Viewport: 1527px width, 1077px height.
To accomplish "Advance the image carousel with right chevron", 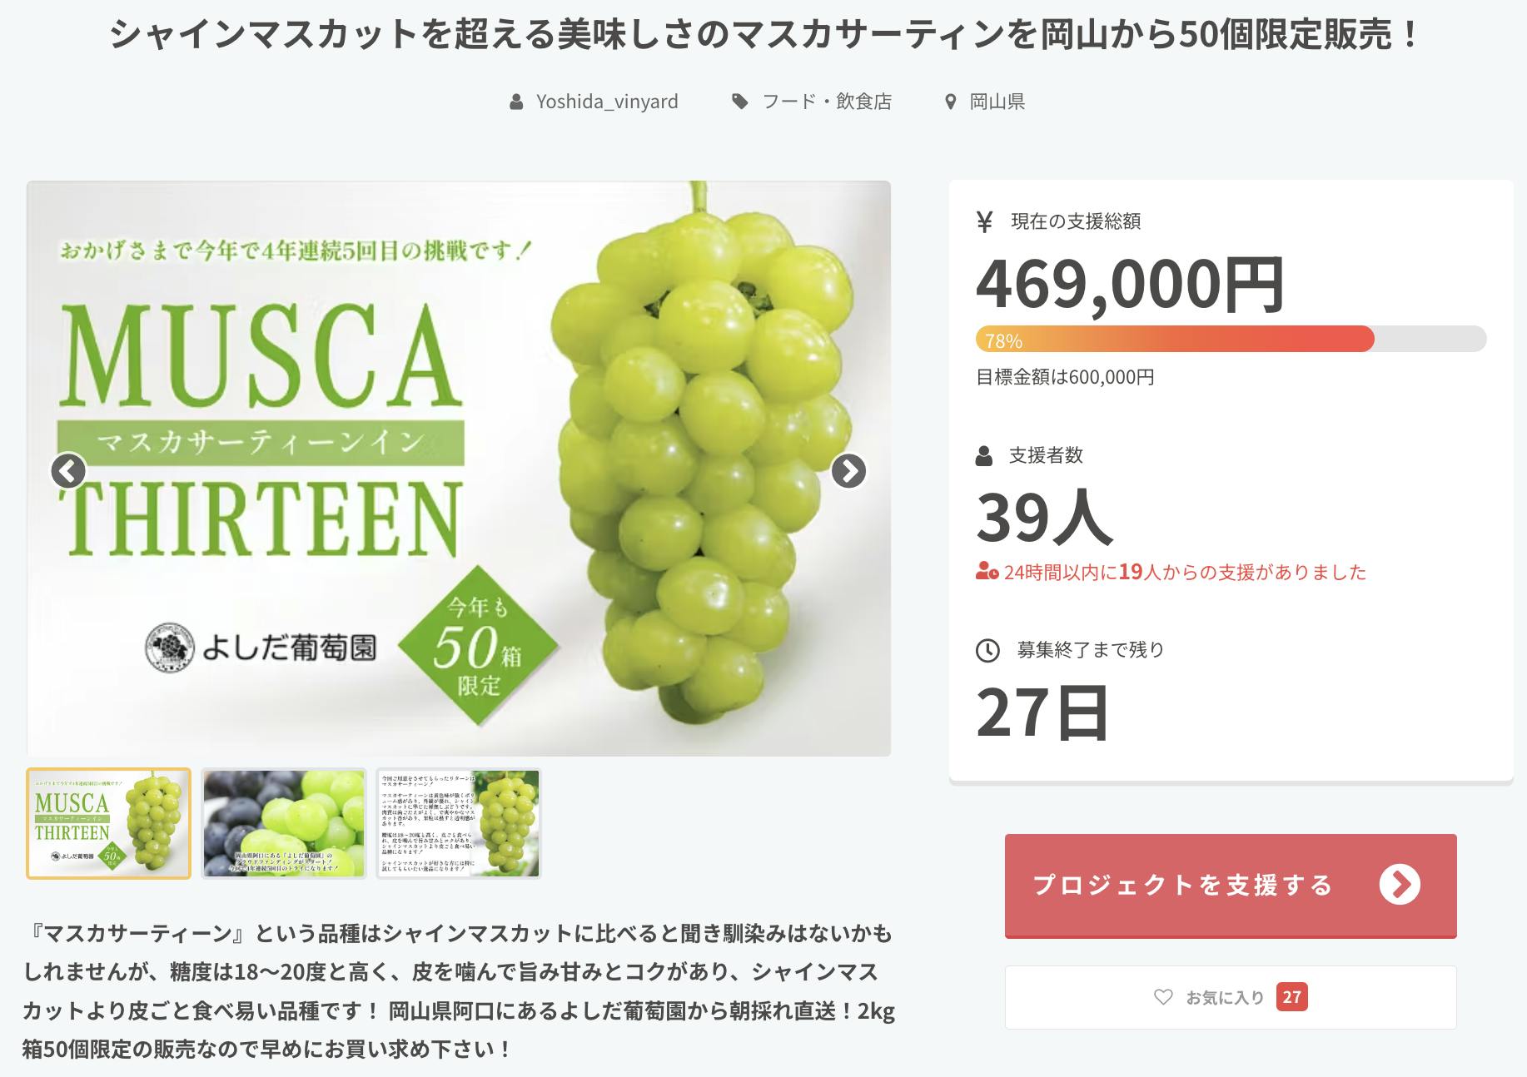I will [x=850, y=470].
